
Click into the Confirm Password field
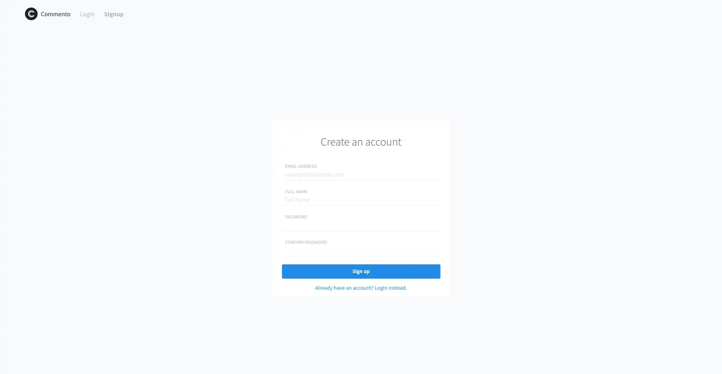click(x=361, y=251)
